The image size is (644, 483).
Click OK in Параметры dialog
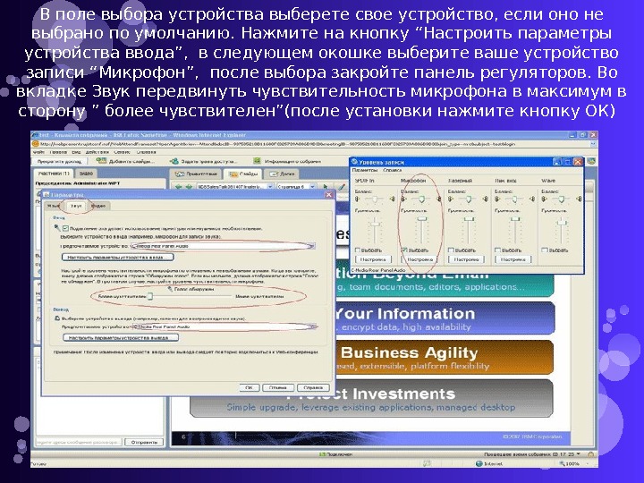click(249, 387)
